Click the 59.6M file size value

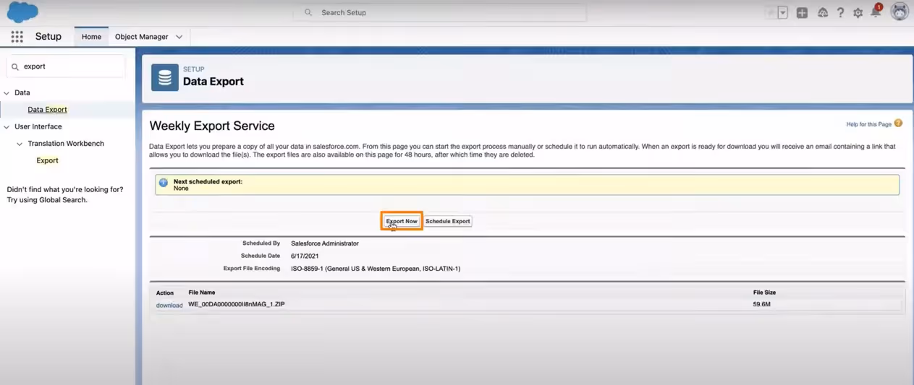tap(761, 305)
